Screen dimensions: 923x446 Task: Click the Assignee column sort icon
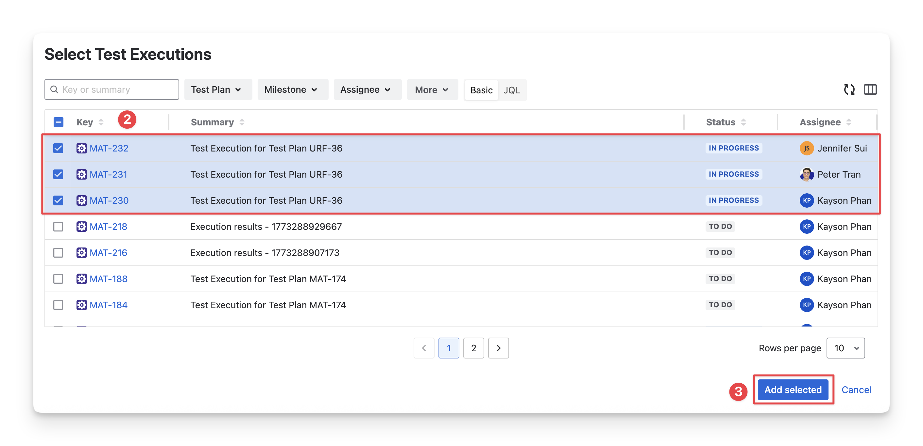(848, 122)
